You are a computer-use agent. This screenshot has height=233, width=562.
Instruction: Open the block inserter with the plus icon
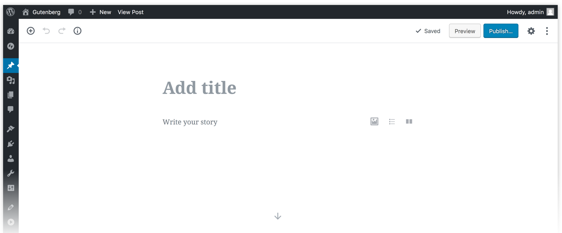point(31,31)
